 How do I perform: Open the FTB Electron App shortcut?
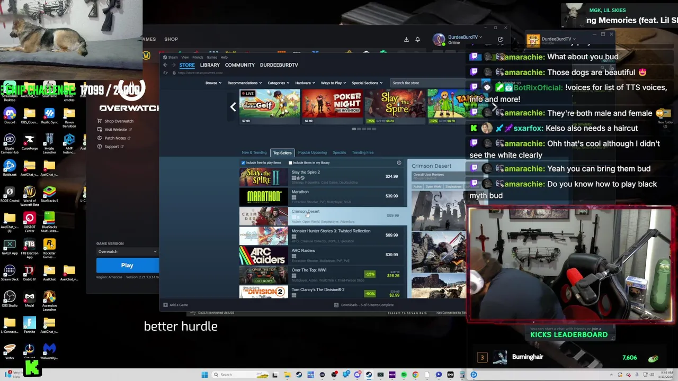[30, 248]
